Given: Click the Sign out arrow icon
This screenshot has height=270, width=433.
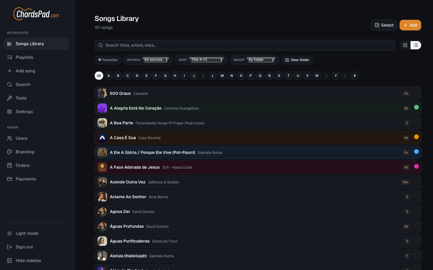Looking at the screenshot, I should 9,247.
